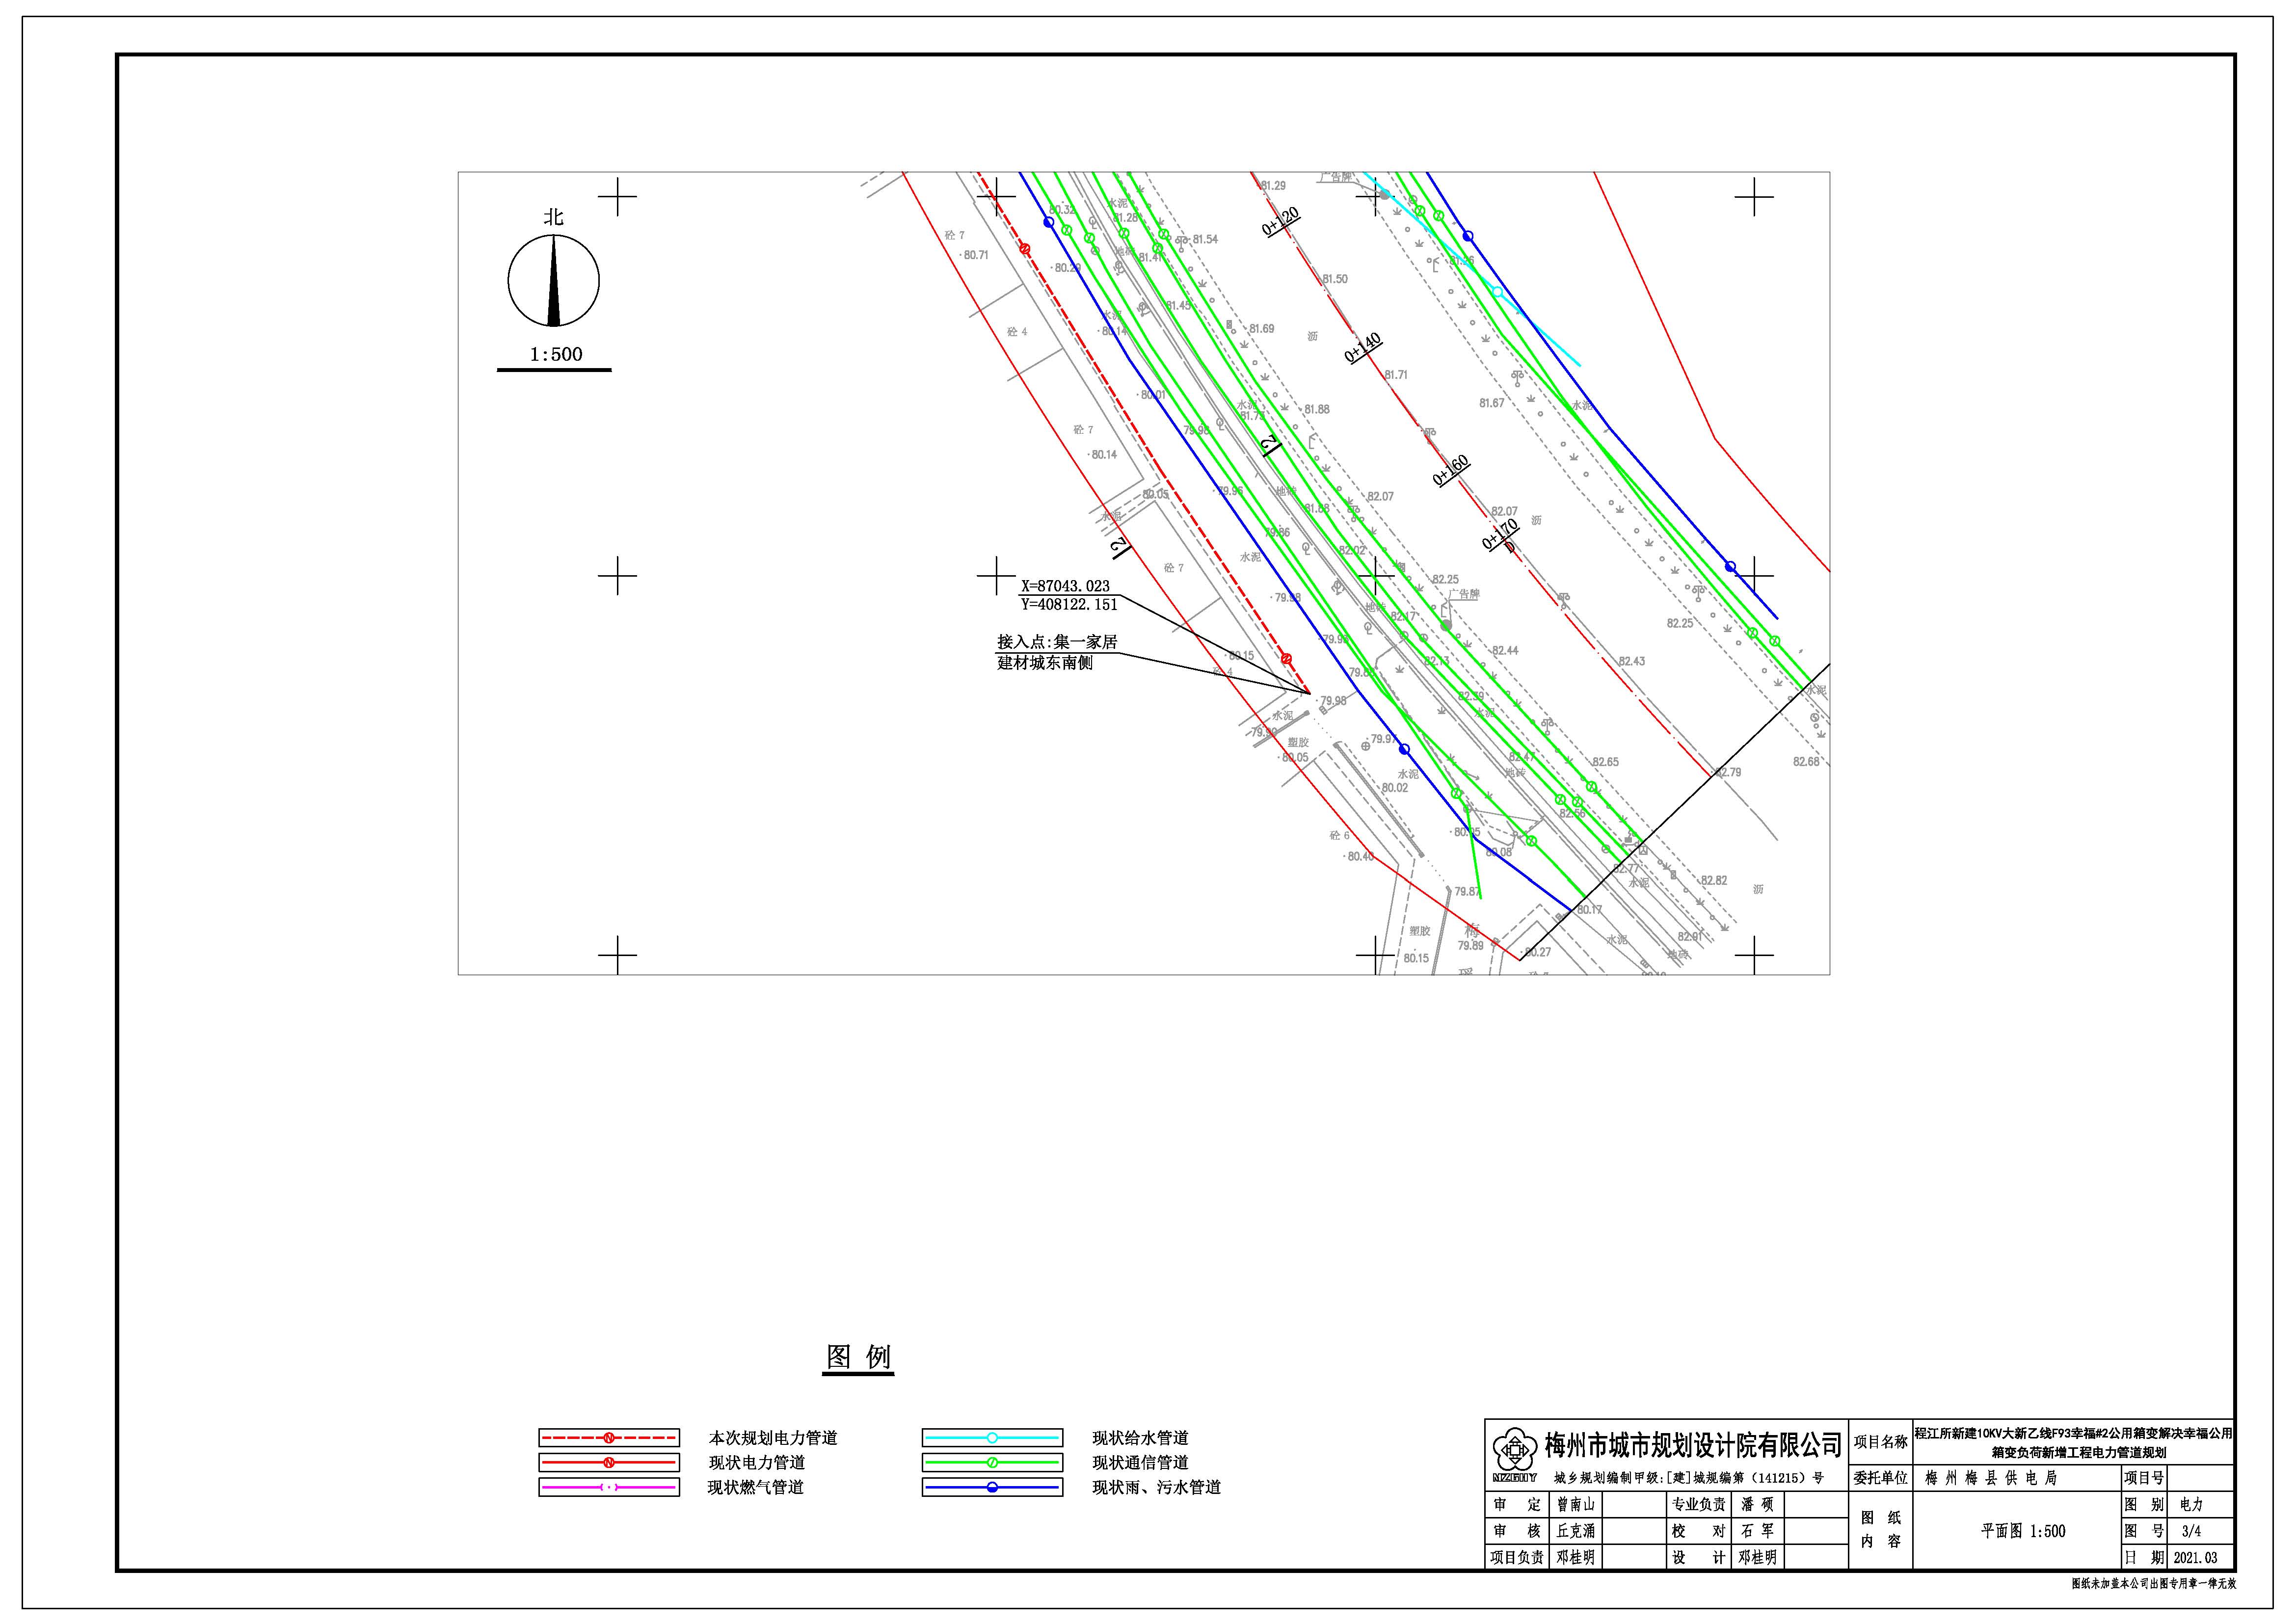Click the 接入点:集一家居 access point label
The height and width of the screenshot is (1624, 2296).
click(x=1056, y=642)
